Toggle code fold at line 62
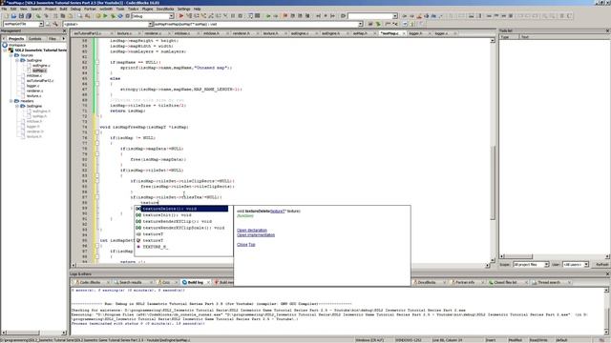Screen dimensions: 611x343 97,62
